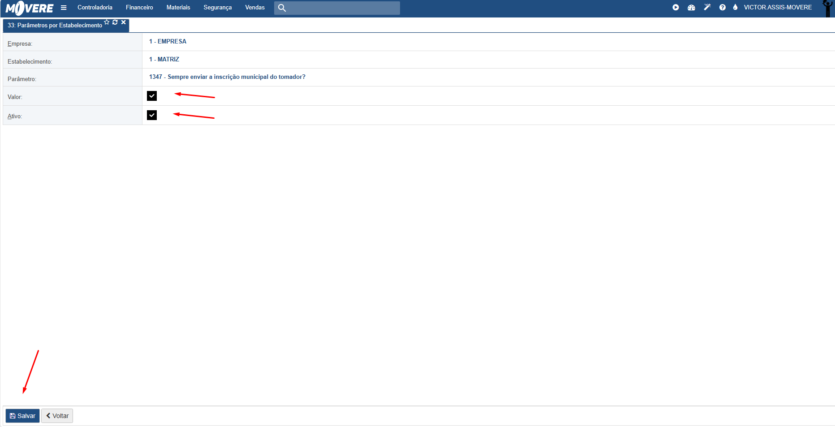Click the play circle icon in top bar
The width and height of the screenshot is (835, 427).
click(676, 7)
